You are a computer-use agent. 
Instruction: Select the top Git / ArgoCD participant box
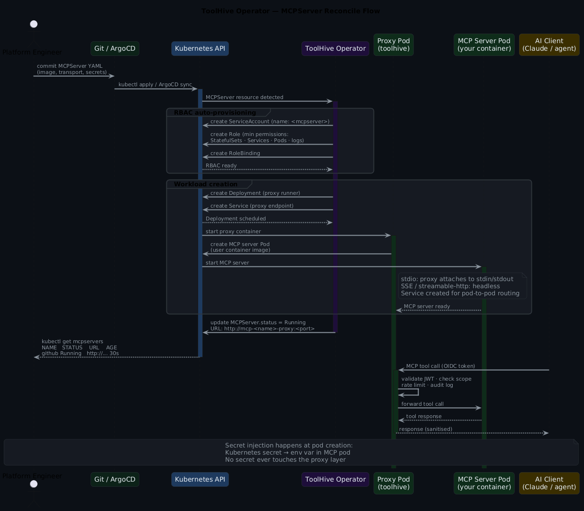pyautogui.click(x=115, y=48)
